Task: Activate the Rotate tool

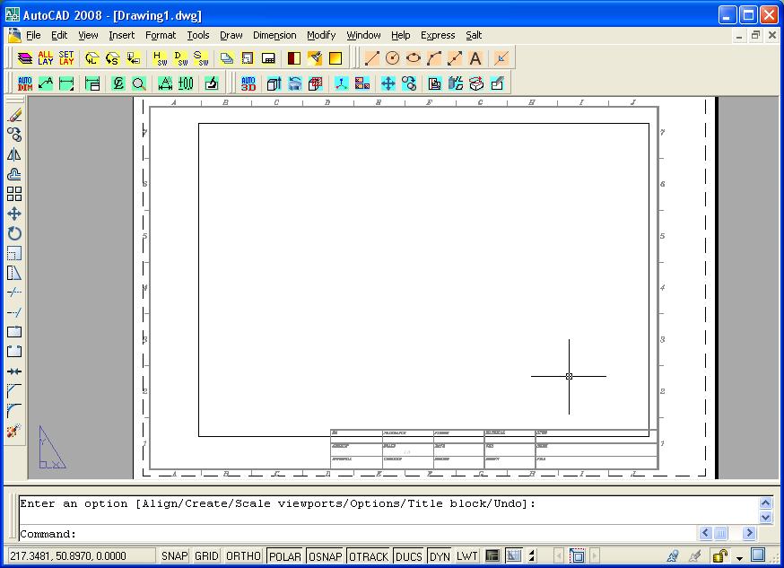Action: [13, 233]
